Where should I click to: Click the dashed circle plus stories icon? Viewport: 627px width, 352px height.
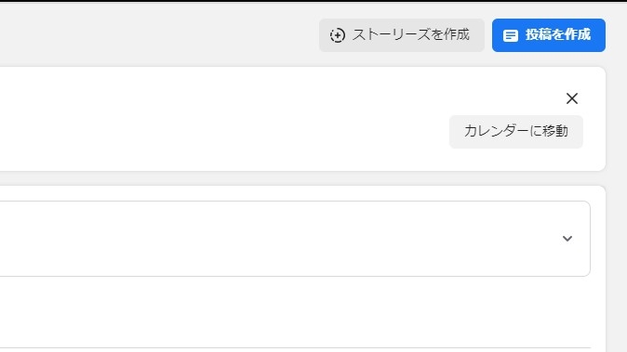click(338, 35)
